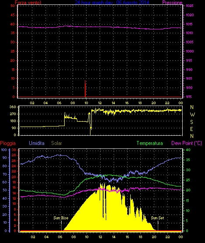Click the Umidita legend label

(37, 143)
